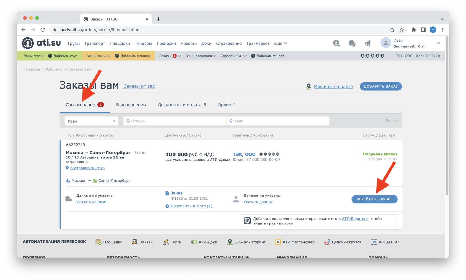The image size is (466, 280).
Task: Switch to the Архив tab
Action: [227, 105]
